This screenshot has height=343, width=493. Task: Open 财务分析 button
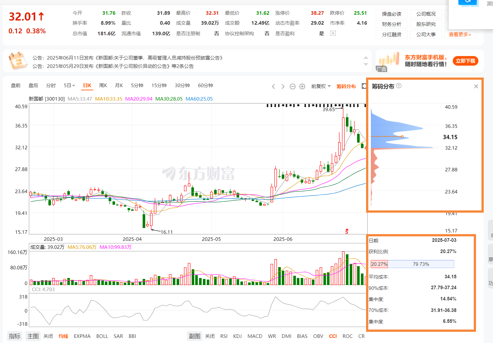point(392,24)
